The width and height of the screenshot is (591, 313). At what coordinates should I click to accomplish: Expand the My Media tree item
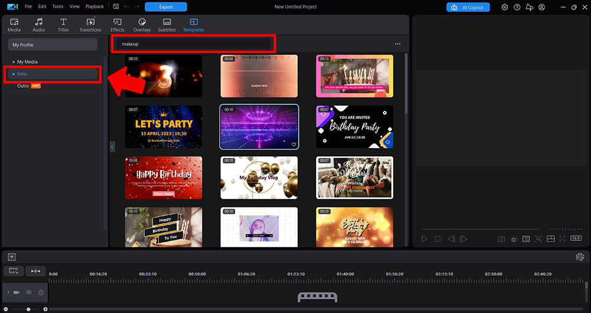pyautogui.click(x=14, y=62)
